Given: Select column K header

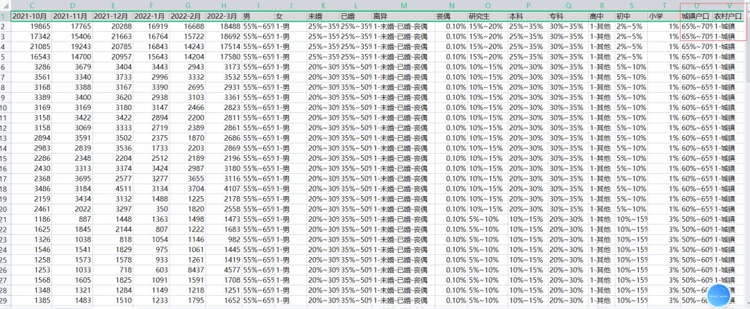Looking at the screenshot, I should (324, 6).
